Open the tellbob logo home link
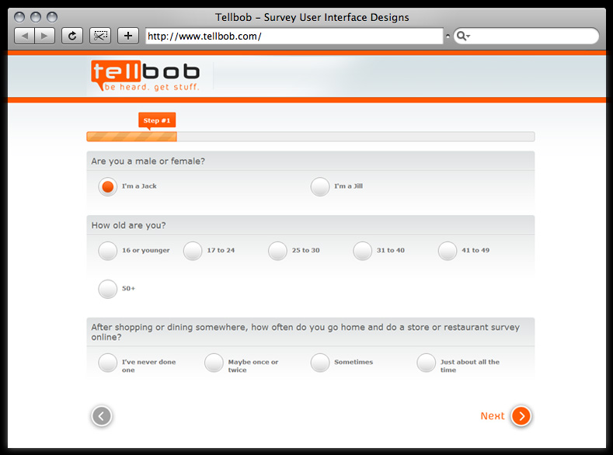This screenshot has height=455, width=613. click(x=145, y=76)
